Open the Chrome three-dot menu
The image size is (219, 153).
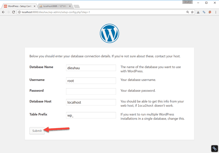click(216, 12)
